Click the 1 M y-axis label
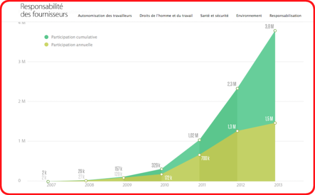Image resolution: width=315 pixels, height=195 pixels. pyautogui.click(x=21, y=141)
